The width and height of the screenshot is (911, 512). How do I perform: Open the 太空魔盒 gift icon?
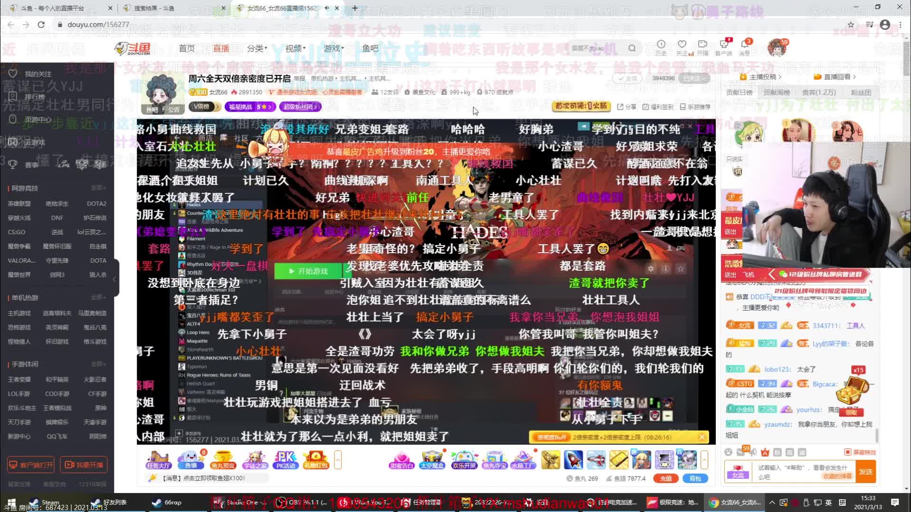tap(432, 459)
